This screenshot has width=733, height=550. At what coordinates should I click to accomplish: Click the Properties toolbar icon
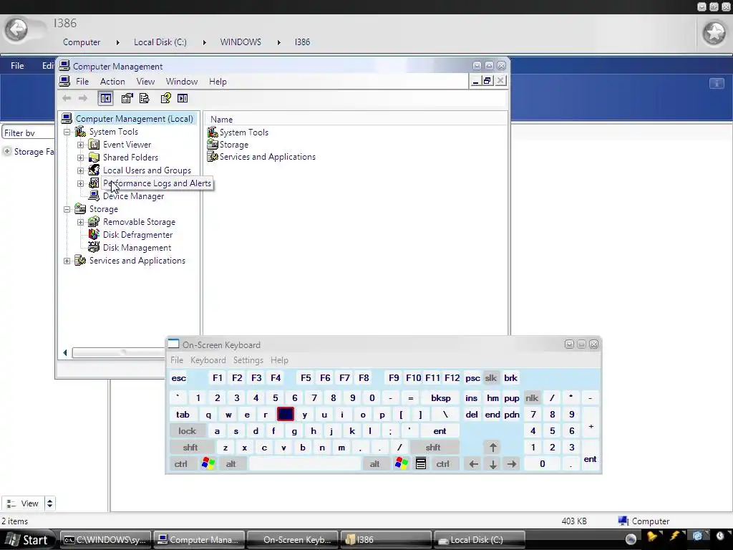127,98
